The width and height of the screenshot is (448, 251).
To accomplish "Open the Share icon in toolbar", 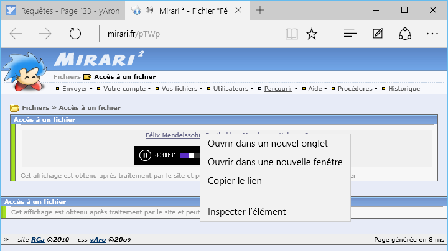I will point(405,34).
